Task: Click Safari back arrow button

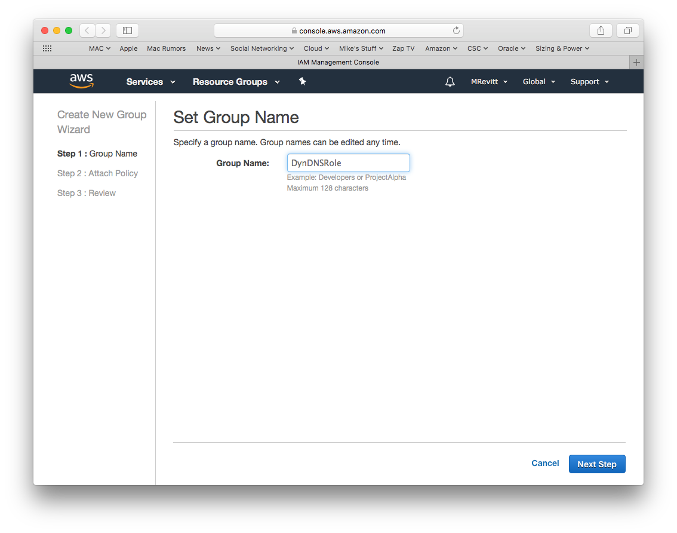Action: pyautogui.click(x=87, y=30)
